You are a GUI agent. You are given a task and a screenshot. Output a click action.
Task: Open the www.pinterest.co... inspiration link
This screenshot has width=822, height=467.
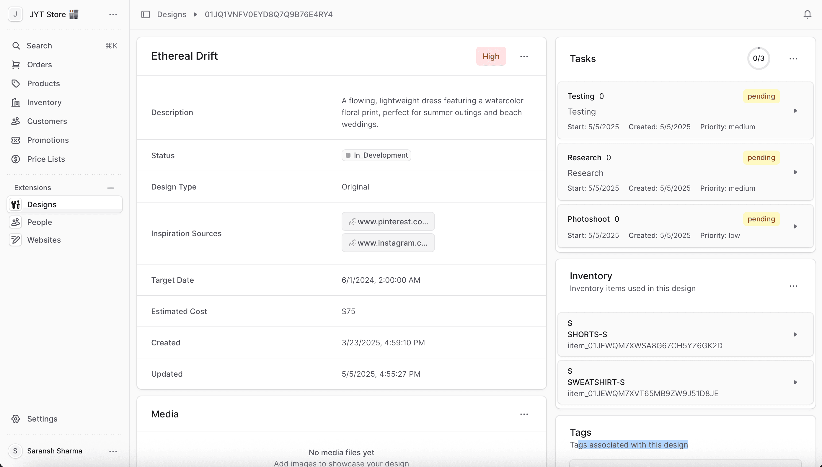coord(388,221)
